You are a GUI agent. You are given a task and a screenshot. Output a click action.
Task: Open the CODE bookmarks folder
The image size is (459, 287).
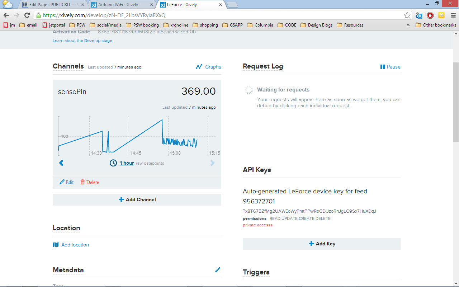point(287,25)
